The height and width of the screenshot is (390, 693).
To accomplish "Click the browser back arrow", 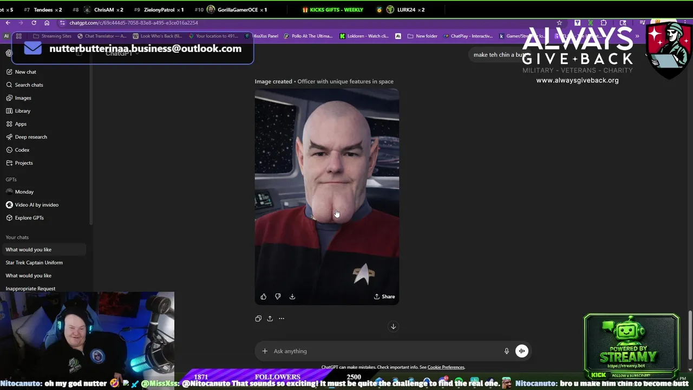I will coord(8,23).
